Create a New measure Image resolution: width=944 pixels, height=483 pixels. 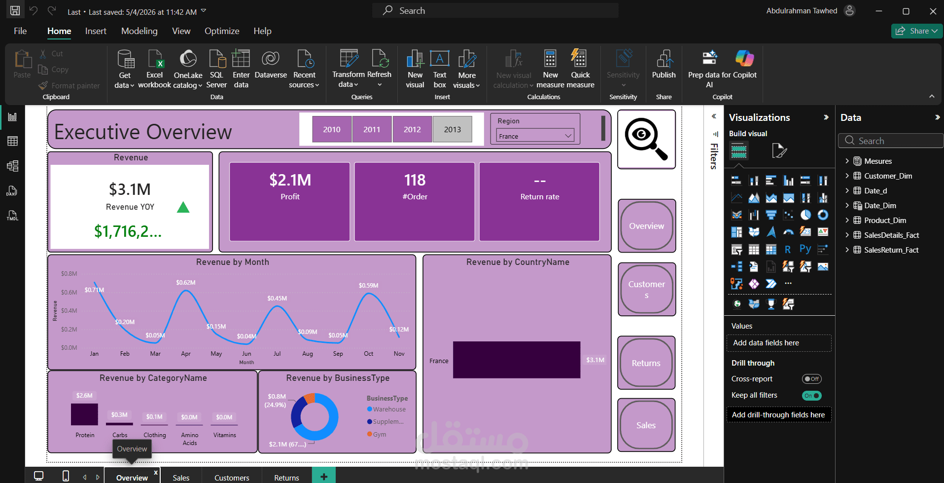click(x=550, y=69)
